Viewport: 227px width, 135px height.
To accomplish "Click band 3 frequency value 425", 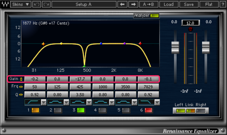I will tap(80, 87).
